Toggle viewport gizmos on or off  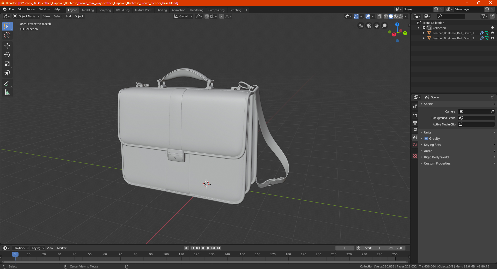[x=356, y=16]
